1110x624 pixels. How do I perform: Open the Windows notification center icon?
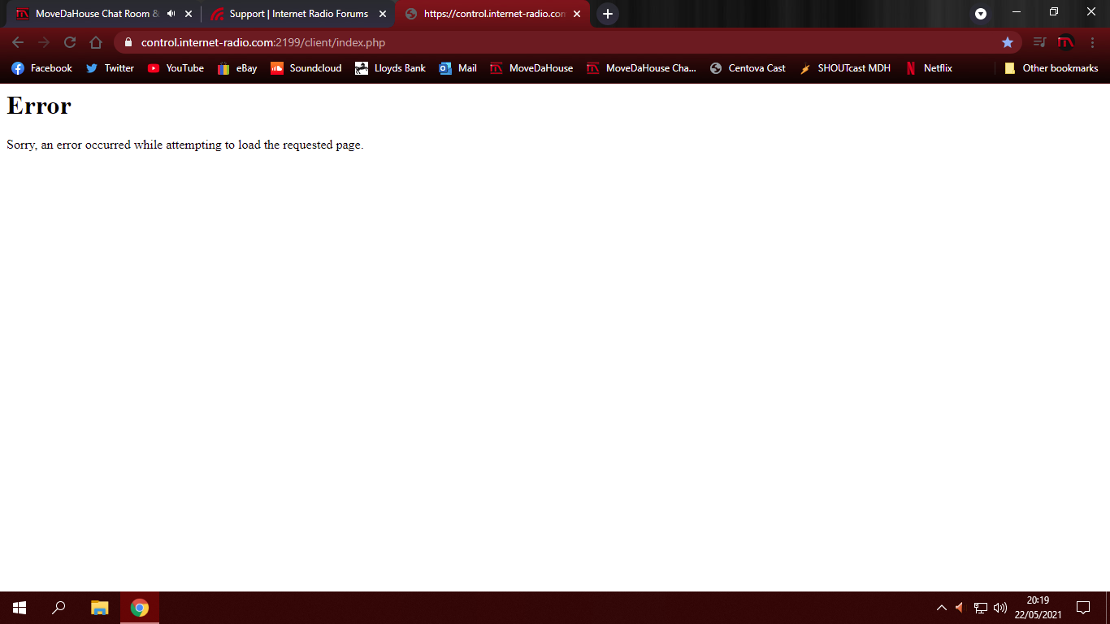pyautogui.click(x=1082, y=608)
